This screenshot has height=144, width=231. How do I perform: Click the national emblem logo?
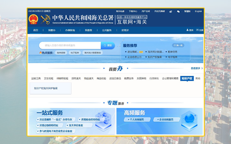click(x=33, y=19)
